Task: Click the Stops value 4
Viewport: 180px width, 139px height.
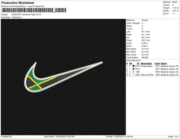Action: tap(142, 26)
